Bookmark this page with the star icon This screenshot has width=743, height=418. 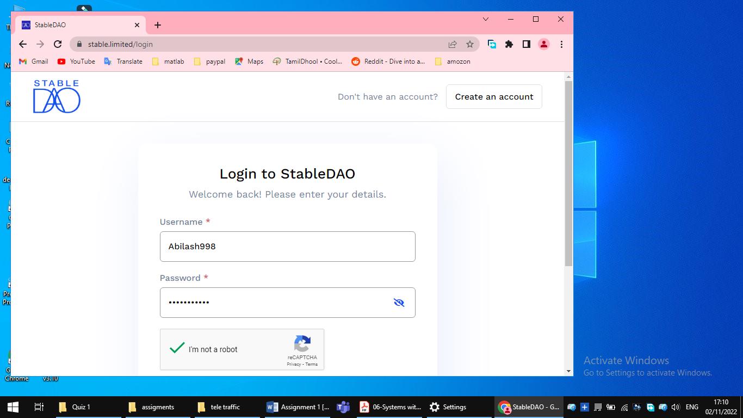[x=470, y=44]
